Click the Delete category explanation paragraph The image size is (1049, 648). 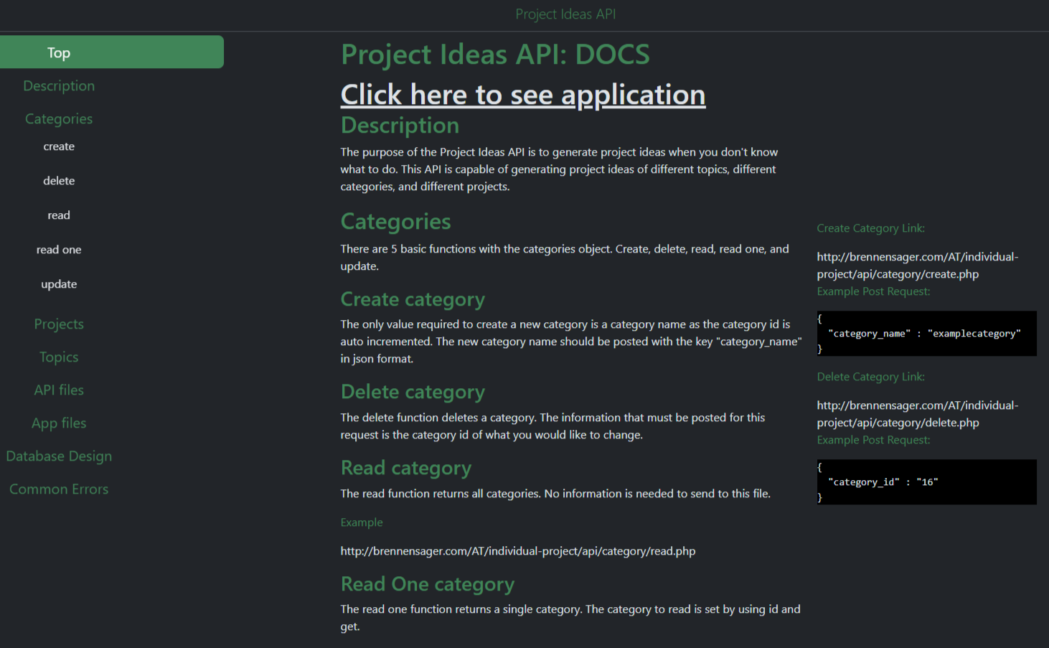pyautogui.click(x=552, y=426)
